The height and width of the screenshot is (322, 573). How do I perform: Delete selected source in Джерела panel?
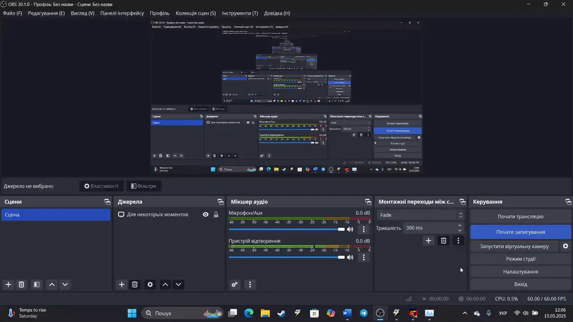[135, 284]
